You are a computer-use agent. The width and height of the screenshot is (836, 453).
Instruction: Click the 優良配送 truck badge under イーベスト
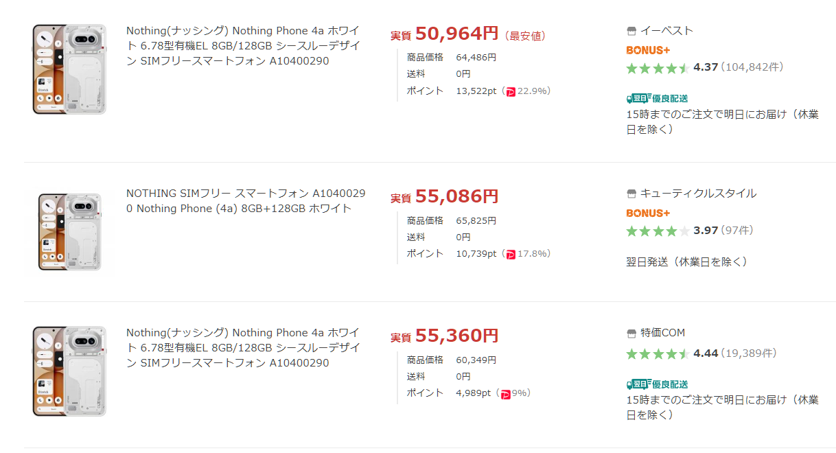[x=657, y=98]
